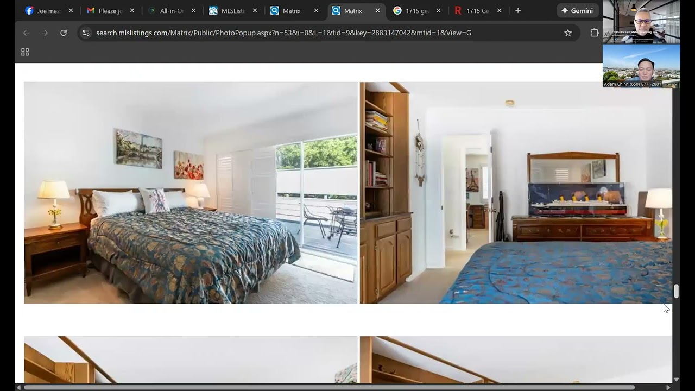Close the MLSListings tab
695x391 pixels.
point(255,11)
